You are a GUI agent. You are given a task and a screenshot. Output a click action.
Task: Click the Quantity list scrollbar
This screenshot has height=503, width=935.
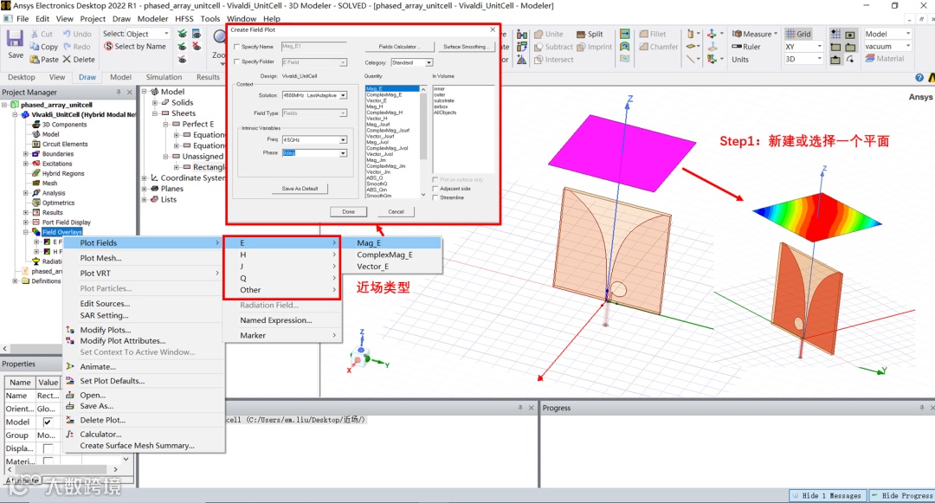[x=423, y=142]
